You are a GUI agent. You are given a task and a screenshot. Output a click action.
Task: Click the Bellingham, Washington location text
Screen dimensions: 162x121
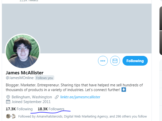pos(32,97)
